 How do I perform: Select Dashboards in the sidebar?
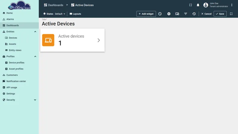tap(19, 25)
